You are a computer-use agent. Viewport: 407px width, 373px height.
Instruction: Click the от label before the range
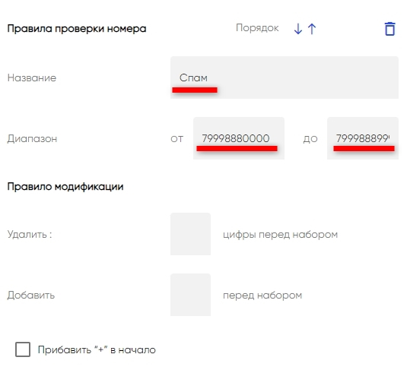[x=176, y=139]
